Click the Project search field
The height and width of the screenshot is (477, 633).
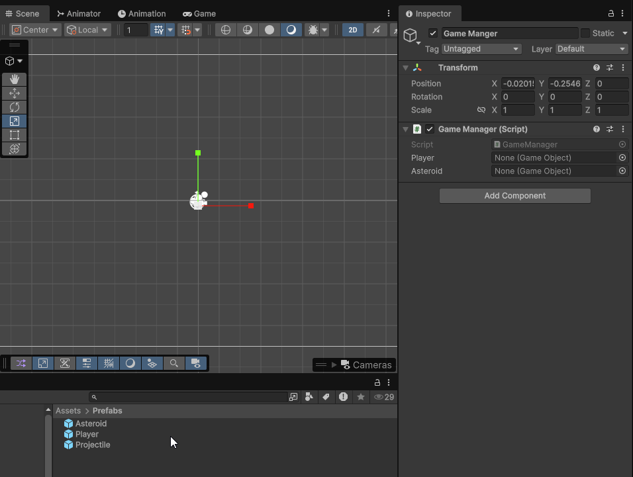[188, 397]
